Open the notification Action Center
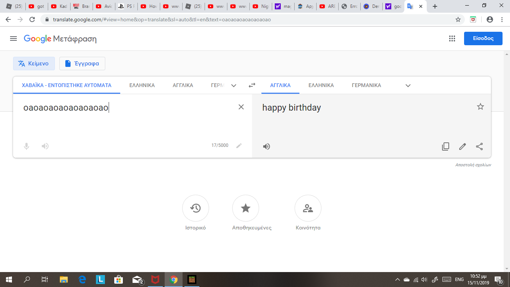 click(498, 279)
